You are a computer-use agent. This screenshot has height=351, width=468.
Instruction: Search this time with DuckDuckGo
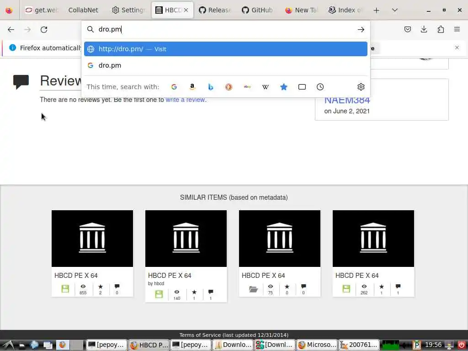229,87
